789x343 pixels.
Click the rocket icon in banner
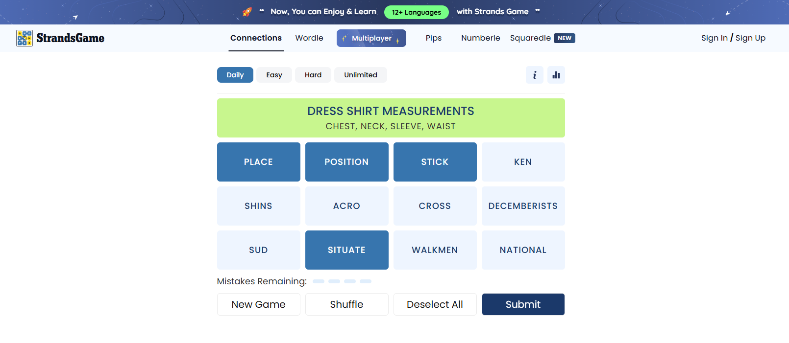pos(247,12)
